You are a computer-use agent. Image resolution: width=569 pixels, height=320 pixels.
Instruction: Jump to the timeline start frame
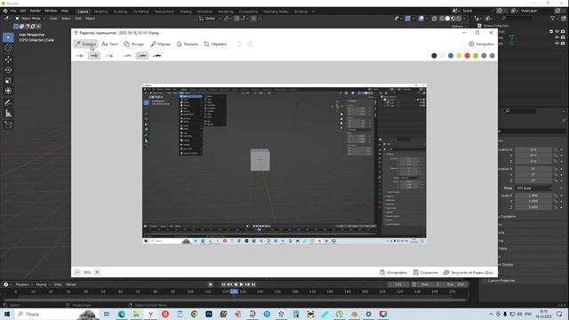223,284
